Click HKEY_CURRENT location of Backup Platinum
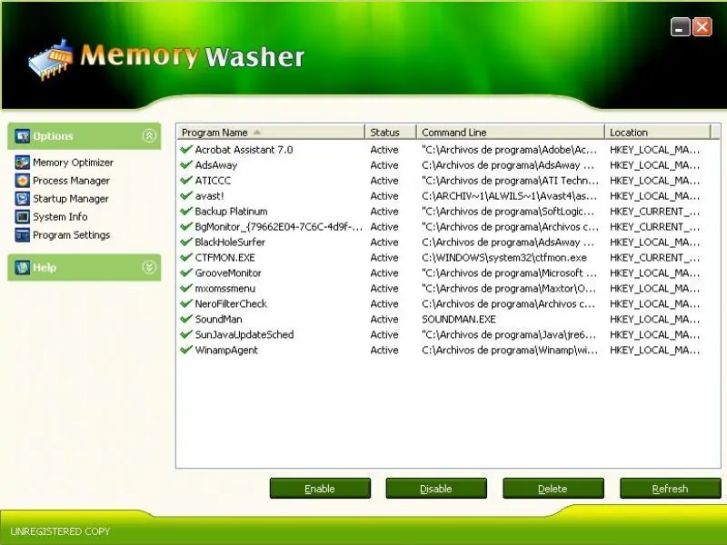Viewport: 727px width, 545px height. click(654, 212)
